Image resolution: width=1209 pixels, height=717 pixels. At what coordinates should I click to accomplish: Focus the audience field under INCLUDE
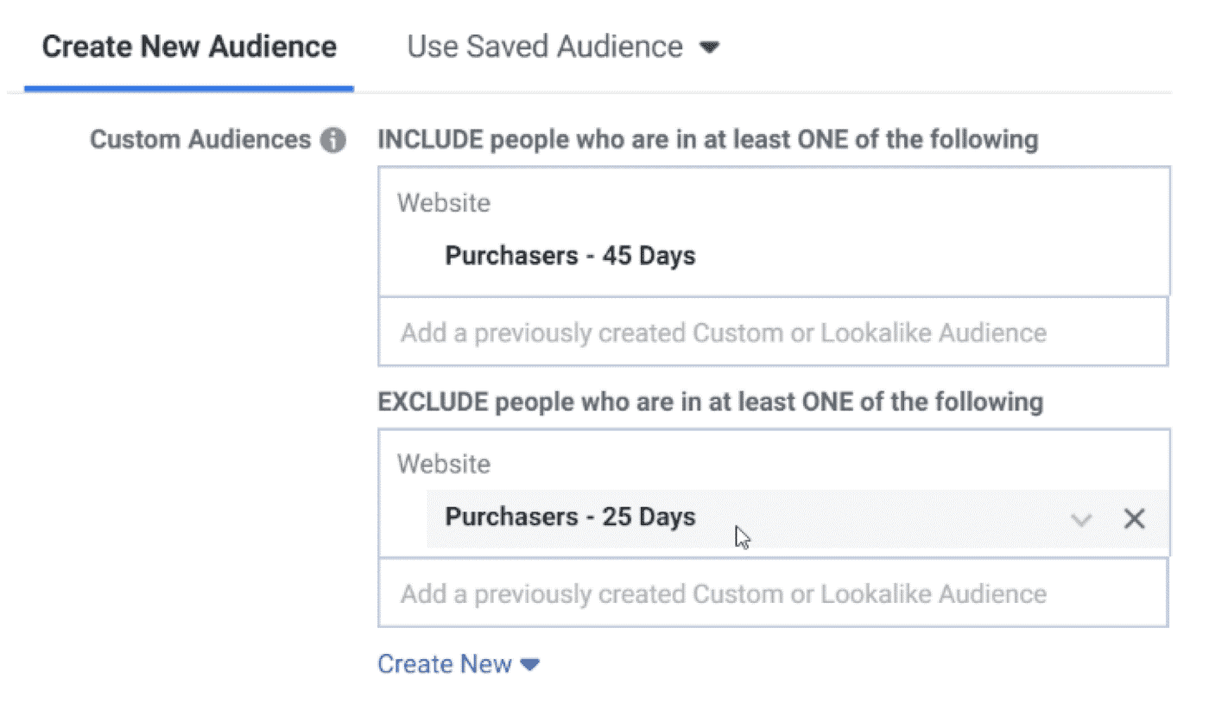[773, 333]
